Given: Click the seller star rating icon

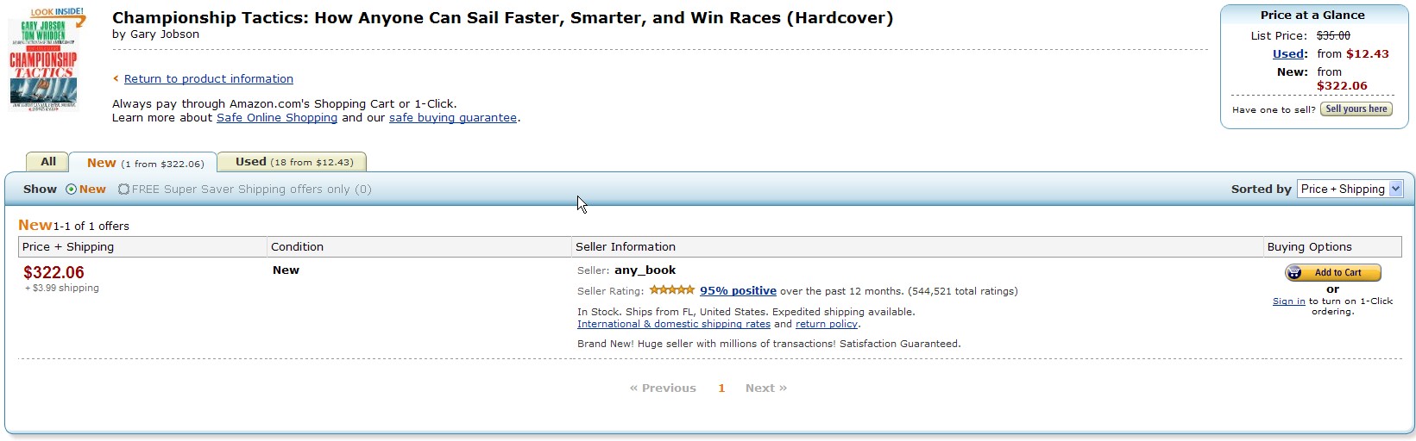Looking at the screenshot, I should click(x=671, y=290).
